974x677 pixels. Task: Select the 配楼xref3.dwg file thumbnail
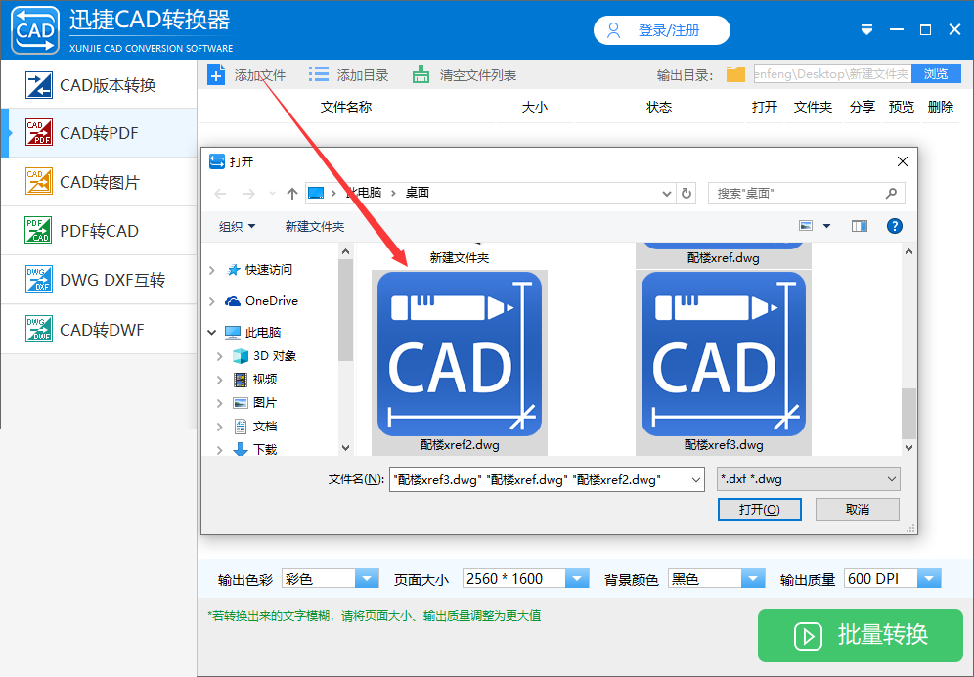click(x=724, y=362)
